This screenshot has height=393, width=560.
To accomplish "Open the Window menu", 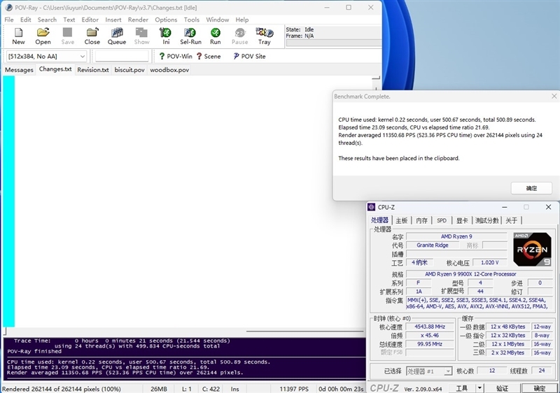I will pos(218,20).
